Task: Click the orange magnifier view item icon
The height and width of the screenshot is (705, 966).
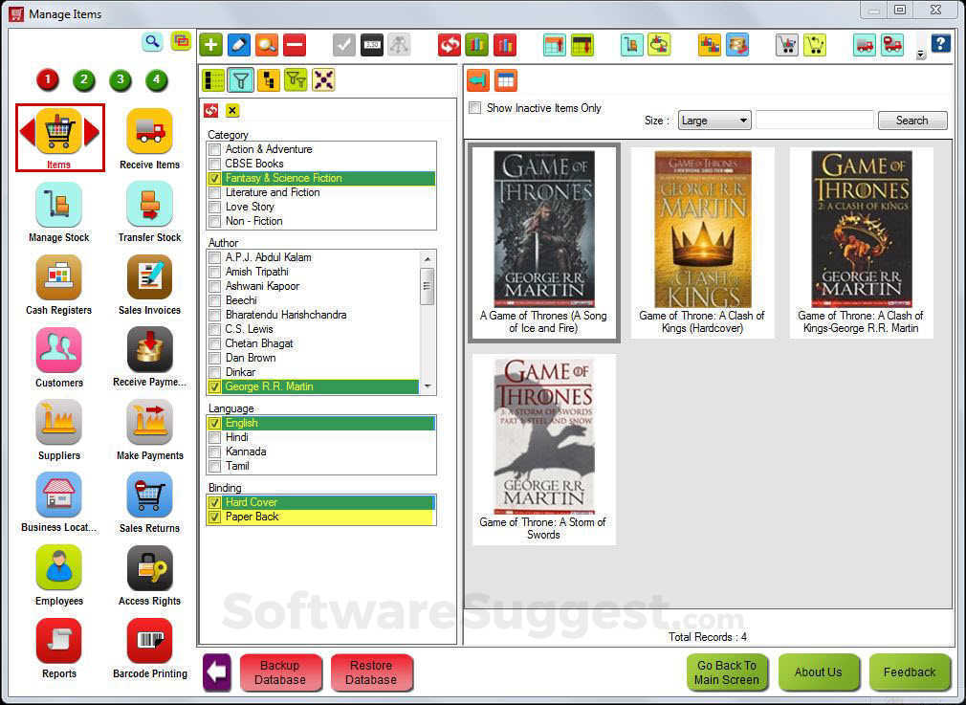Action: 267,45
